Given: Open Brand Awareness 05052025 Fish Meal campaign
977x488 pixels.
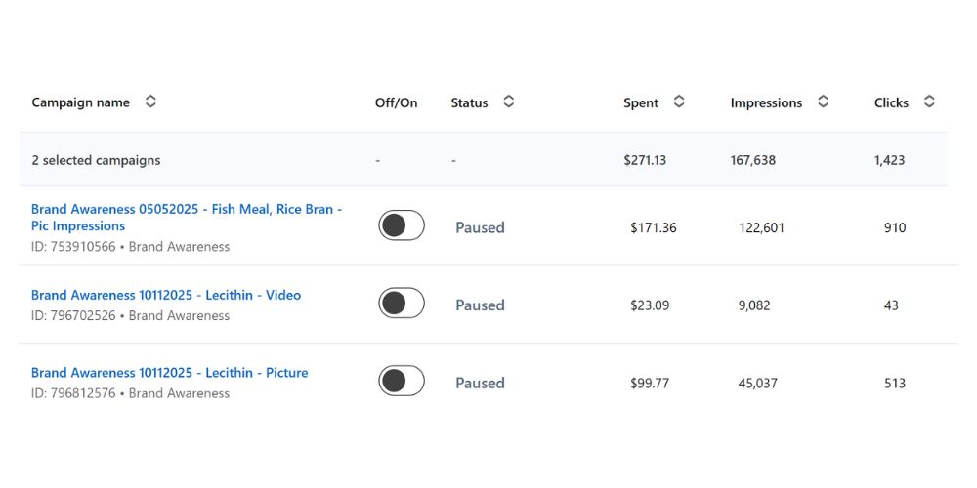Looking at the screenshot, I should (x=187, y=218).
